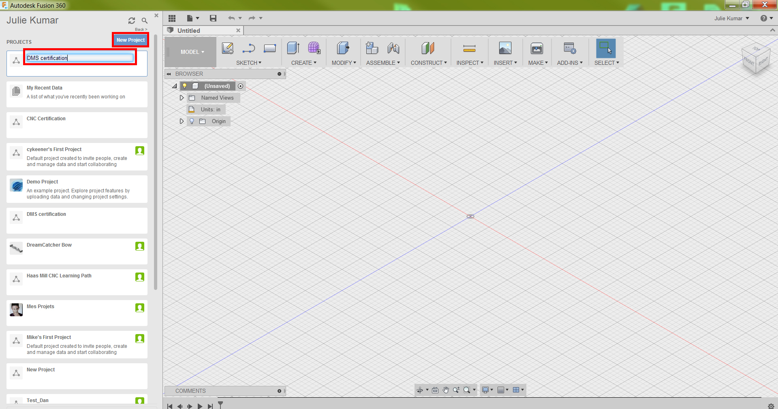Collapse the BROWSER panel arrows
This screenshot has height=409, width=778.
click(x=169, y=74)
